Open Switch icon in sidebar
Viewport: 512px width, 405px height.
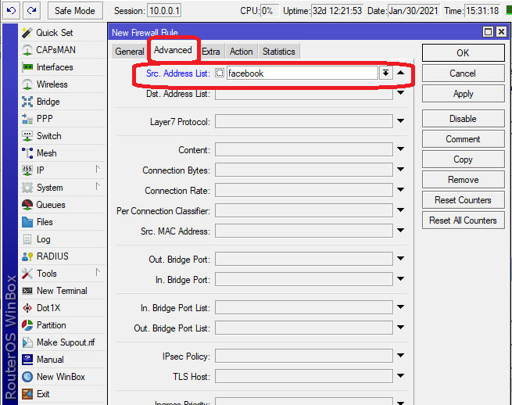pos(27,136)
